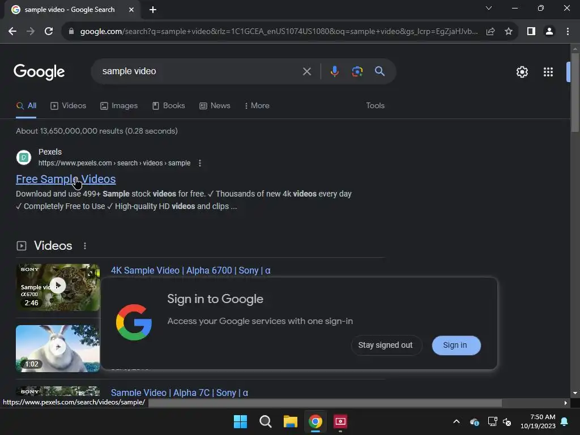Click the scrollbar down arrow
This screenshot has height=435, width=580.
(x=575, y=393)
